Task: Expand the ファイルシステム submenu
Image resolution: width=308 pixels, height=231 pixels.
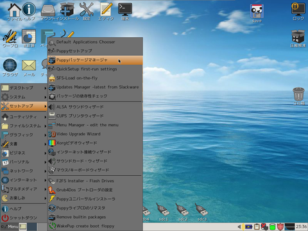Action: click(x=24, y=126)
